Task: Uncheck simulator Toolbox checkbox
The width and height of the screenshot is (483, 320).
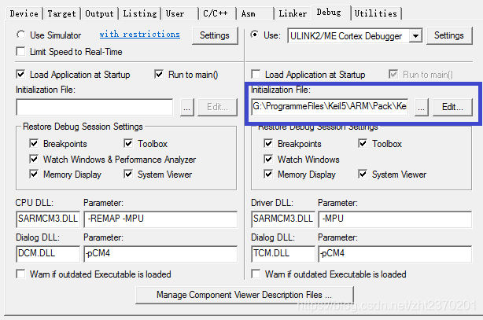Action: [128, 143]
